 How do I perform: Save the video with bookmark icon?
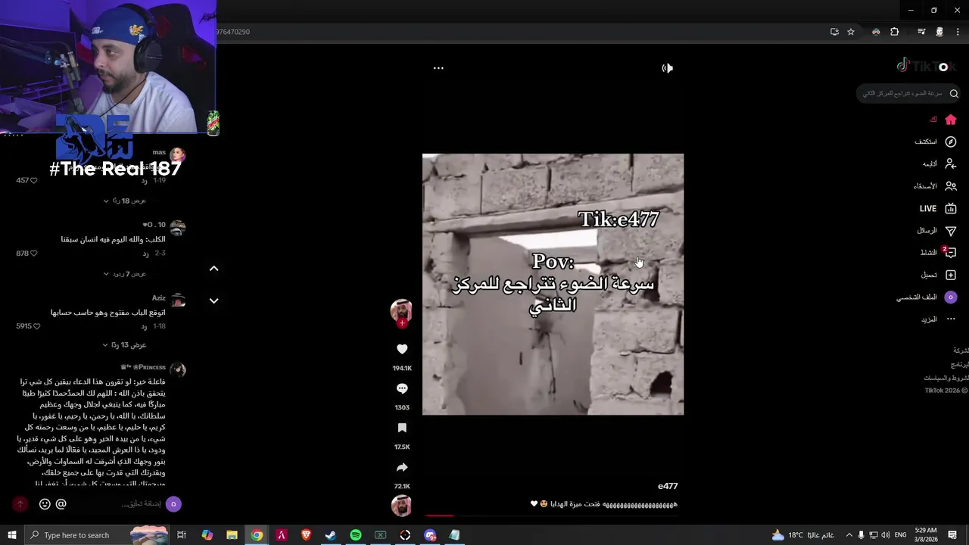click(402, 428)
